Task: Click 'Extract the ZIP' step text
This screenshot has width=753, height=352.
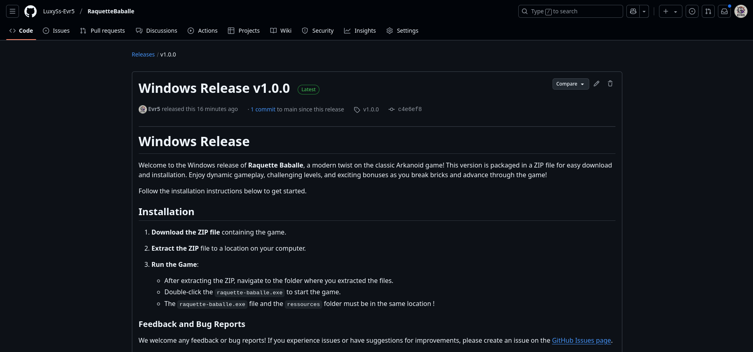Action: pos(175,248)
